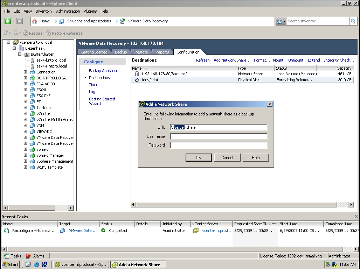Click the Restore Rehearsal toolbar button
This screenshot has width=360, height=269.
point(64,33)
